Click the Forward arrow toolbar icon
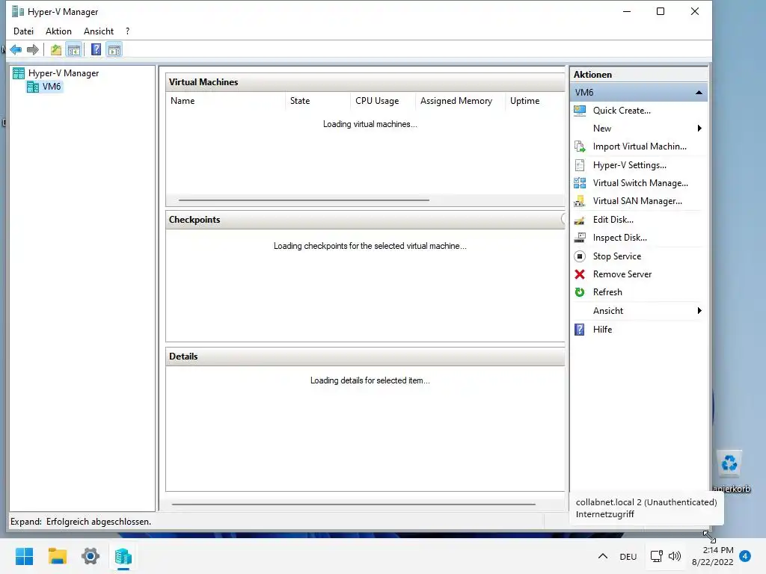This screenshot has width=766, height=574. (33, 49)
